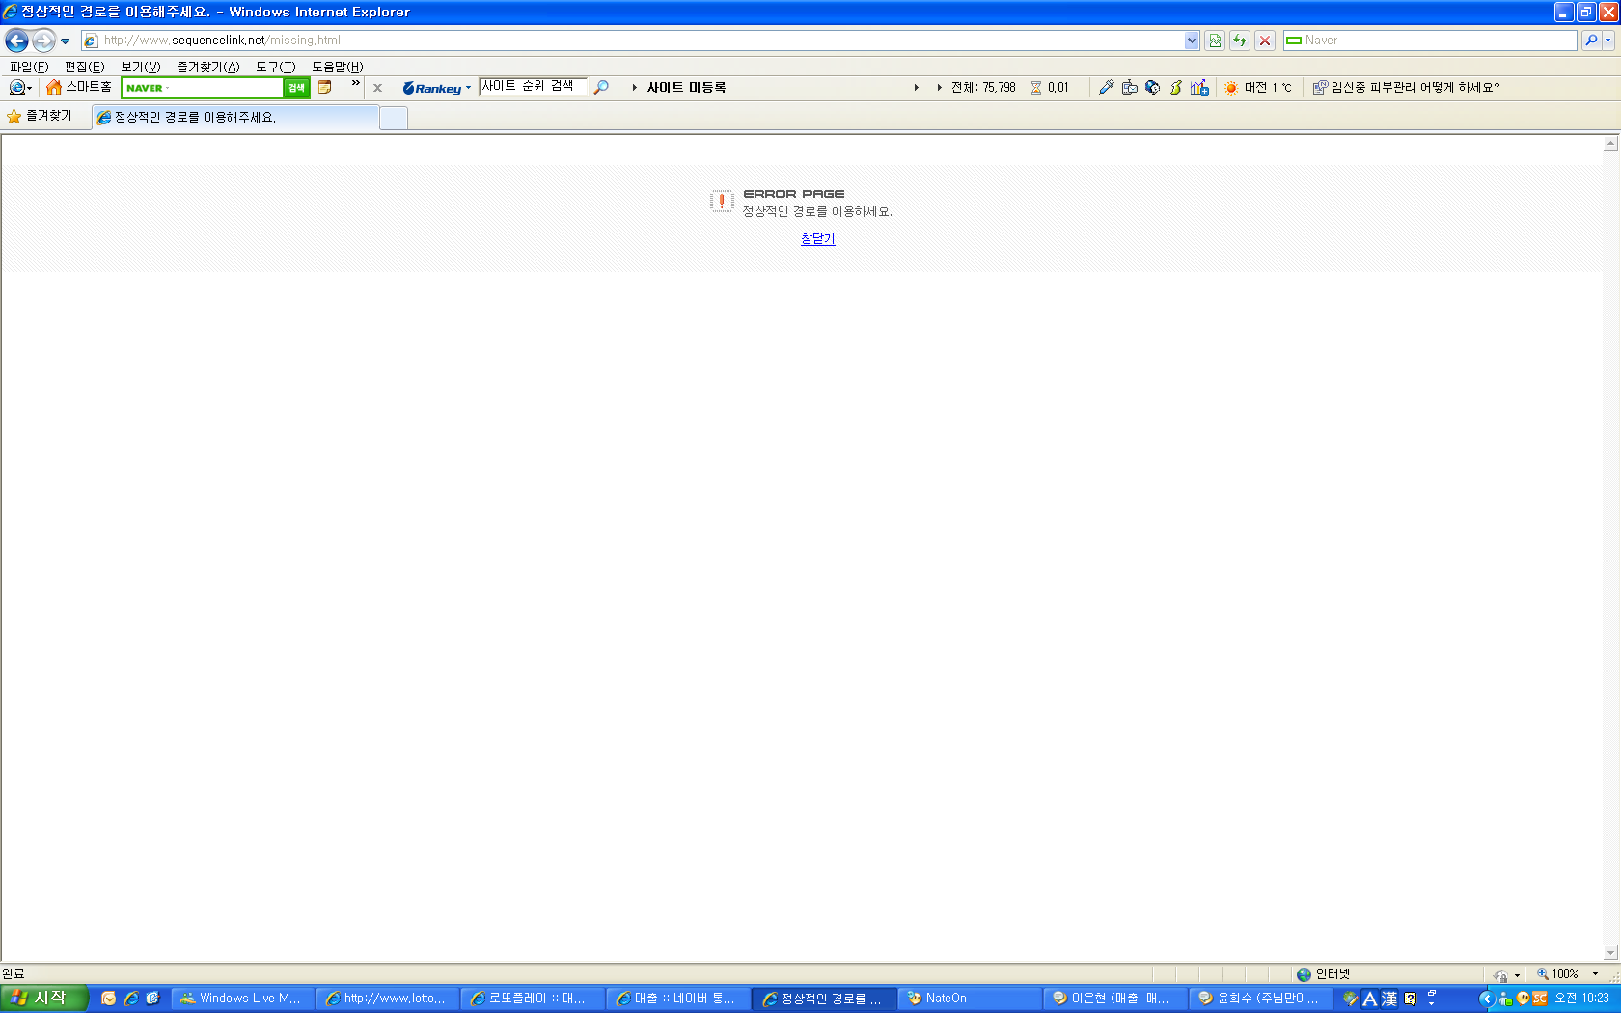Click the Refresh page icon
This screenshot has width=1621, height=1013.
[1240, 41]
